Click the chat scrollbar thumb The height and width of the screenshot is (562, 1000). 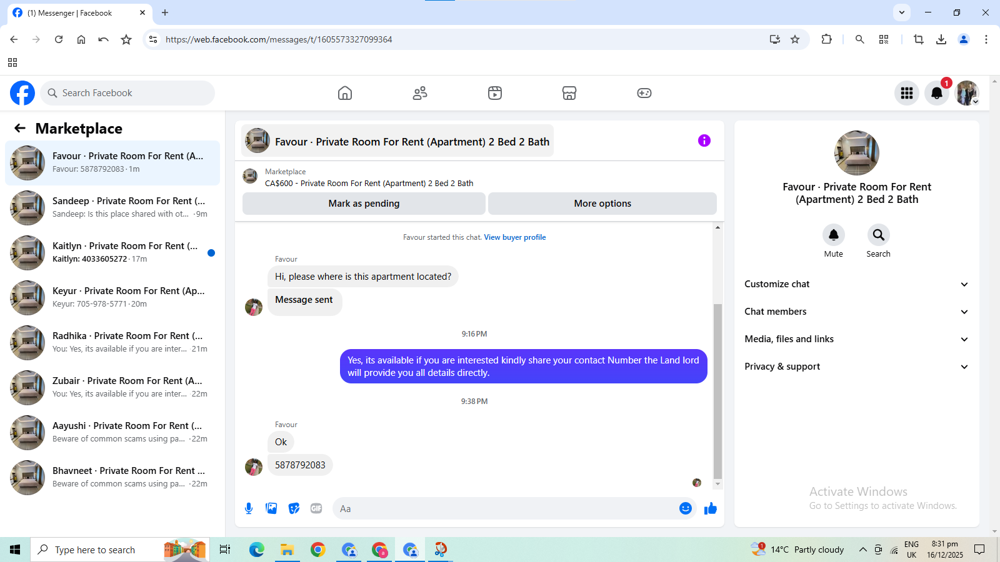coord(717,391)
